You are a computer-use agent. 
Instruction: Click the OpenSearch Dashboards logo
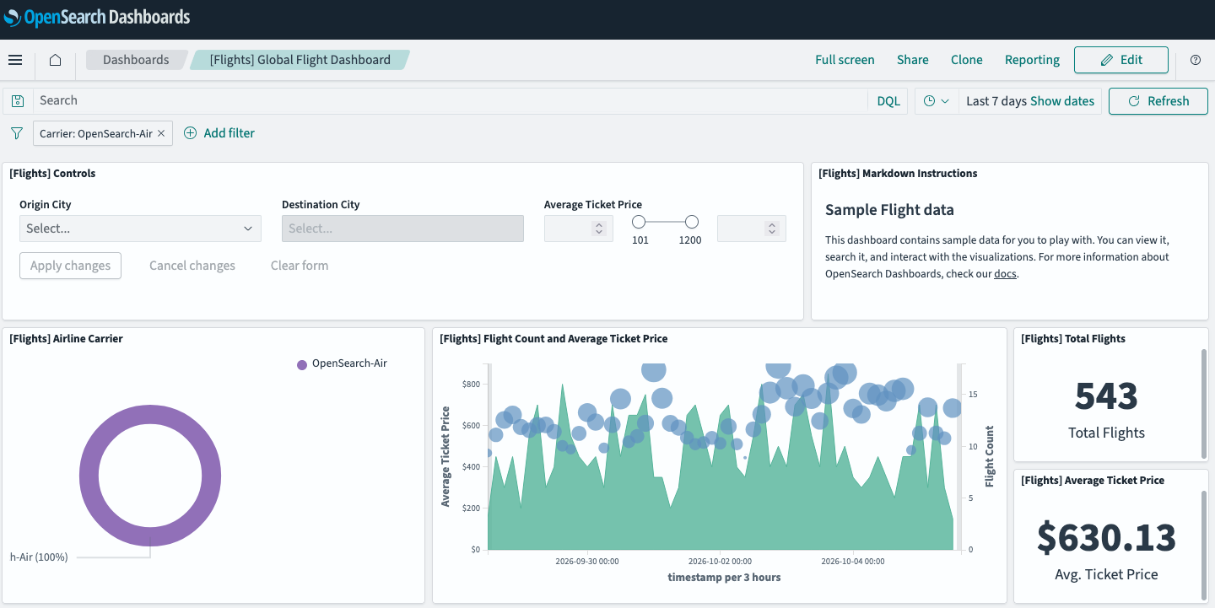tap(97, 17)
